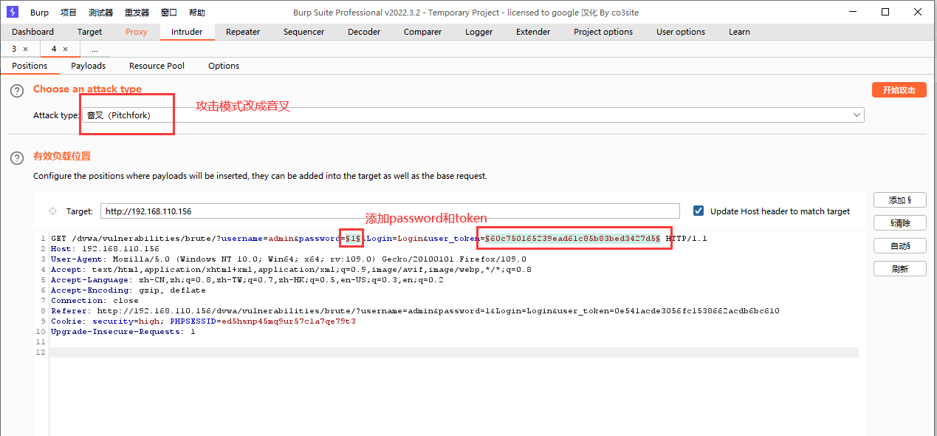The width and height of the screenshot is (937, 436).
Task: Open the 项目 menu
Action: [x=69, y=13]
